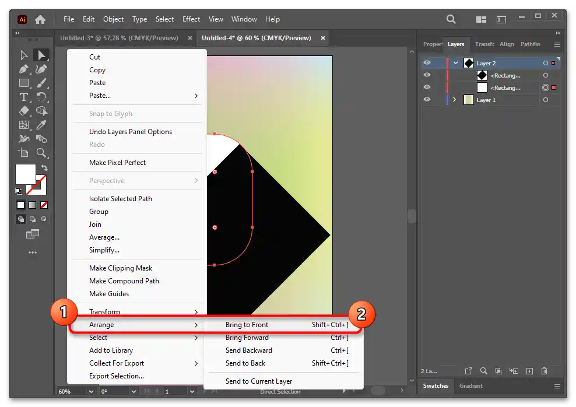Choose the Zoom tool in toolbar
576x407 pixels.
point(41,153)
